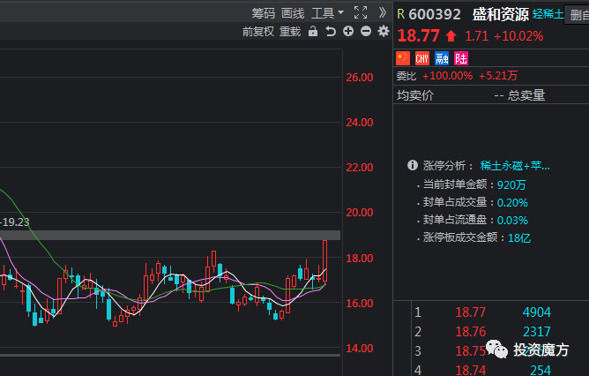
Task: Click the 重载 reload button
Action: pyautogui.click(x=290, y=32)
